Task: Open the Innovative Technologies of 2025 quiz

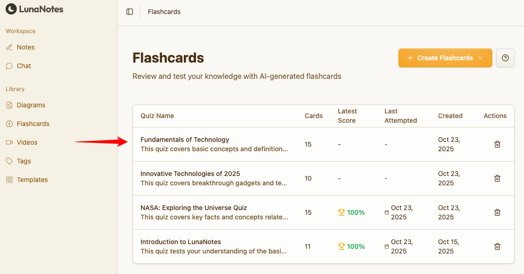Action: (190, 174)
